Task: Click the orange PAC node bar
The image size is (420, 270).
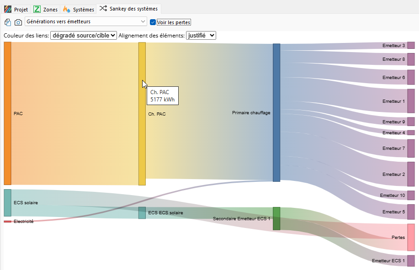Action: point(7,113)
